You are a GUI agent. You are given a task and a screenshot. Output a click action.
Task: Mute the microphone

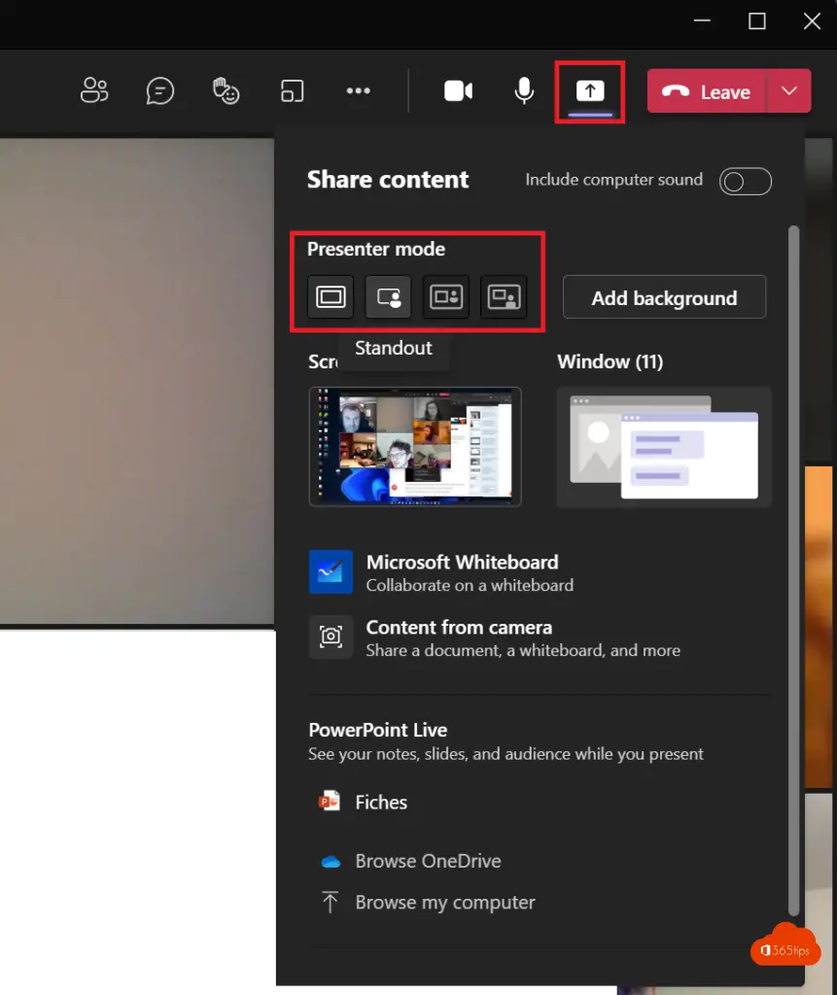click(x=524, y=90)
